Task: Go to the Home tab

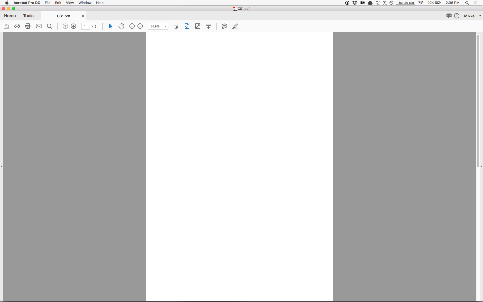Action: (x=10, y=16)
